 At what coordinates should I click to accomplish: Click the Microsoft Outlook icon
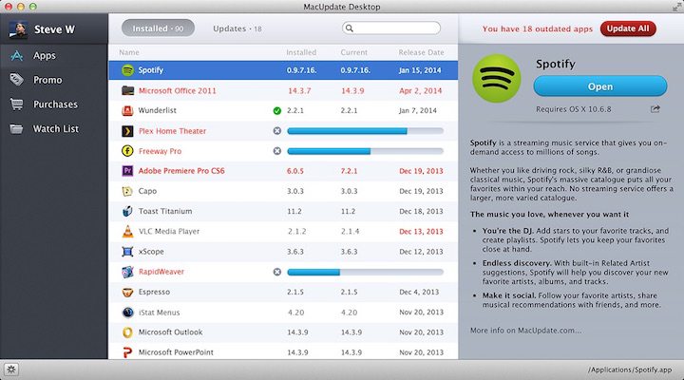pyautogui.click(x=127, y=332)
